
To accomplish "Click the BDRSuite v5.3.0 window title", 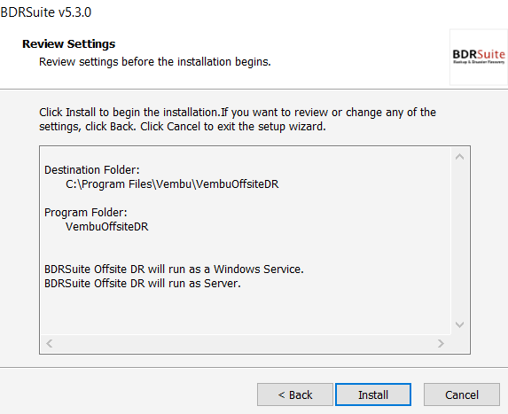I will [x=46, y=12].
